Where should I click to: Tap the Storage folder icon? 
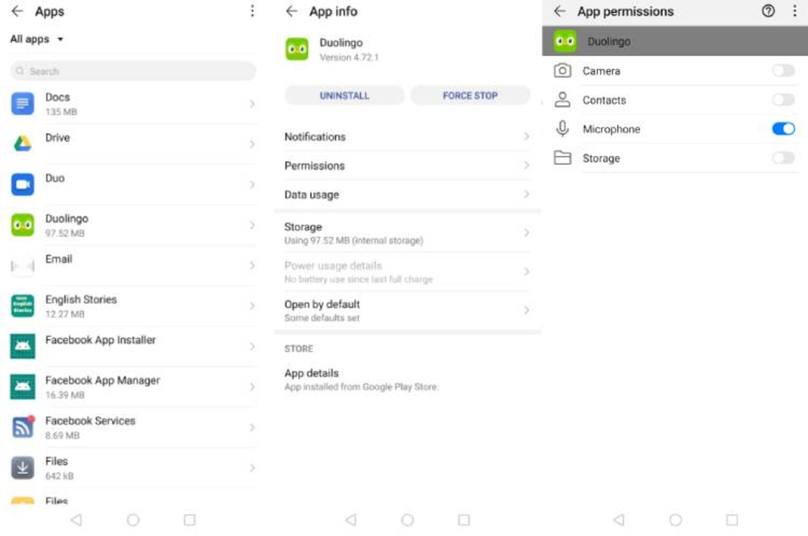click(562, 158)
